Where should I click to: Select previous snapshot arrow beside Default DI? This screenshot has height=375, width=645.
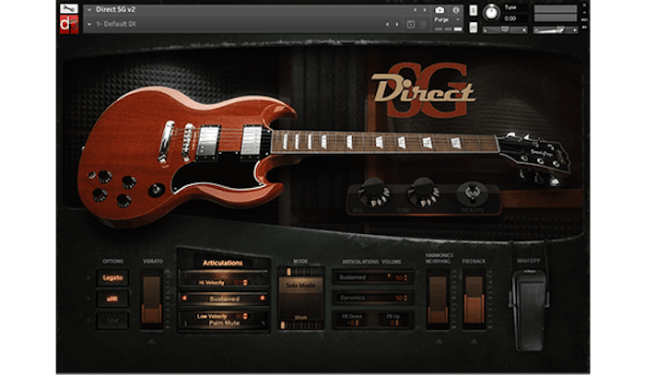pyautogui.click(x=387, y=25)
